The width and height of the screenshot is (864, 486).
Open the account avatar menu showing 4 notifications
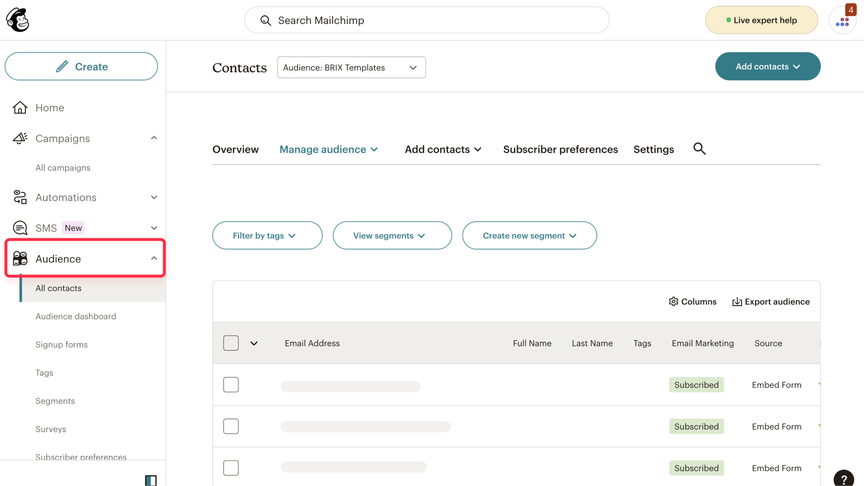(842, 20)
